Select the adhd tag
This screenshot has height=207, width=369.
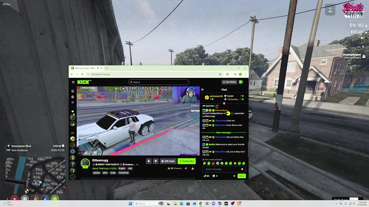105,173
